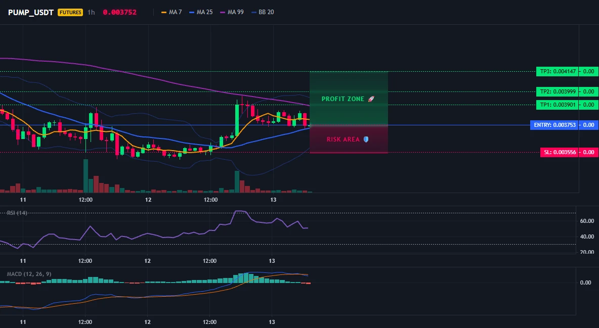The image size is (599, 328).
Task: Click the TP2: 0.003999 price label
Action: (558, 91)
